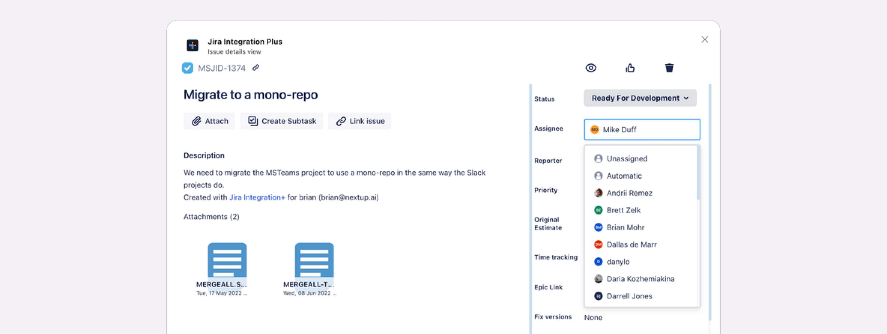Click the Link issue button
This screenshot has height=334, width=887.
pyautogui.click(x=360, y=121)
